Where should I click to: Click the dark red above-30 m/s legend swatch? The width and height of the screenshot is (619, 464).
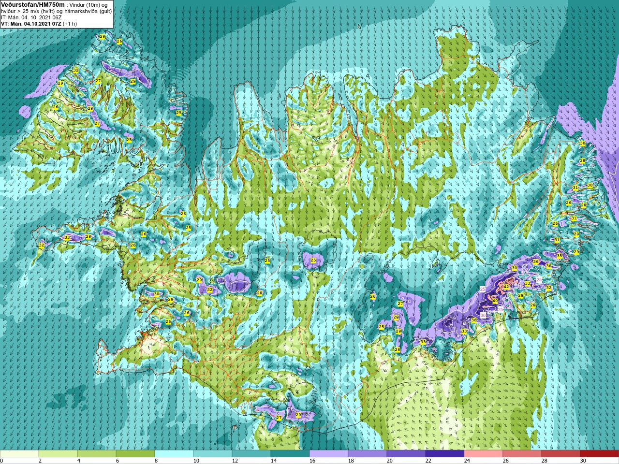[x=600, y=454]
